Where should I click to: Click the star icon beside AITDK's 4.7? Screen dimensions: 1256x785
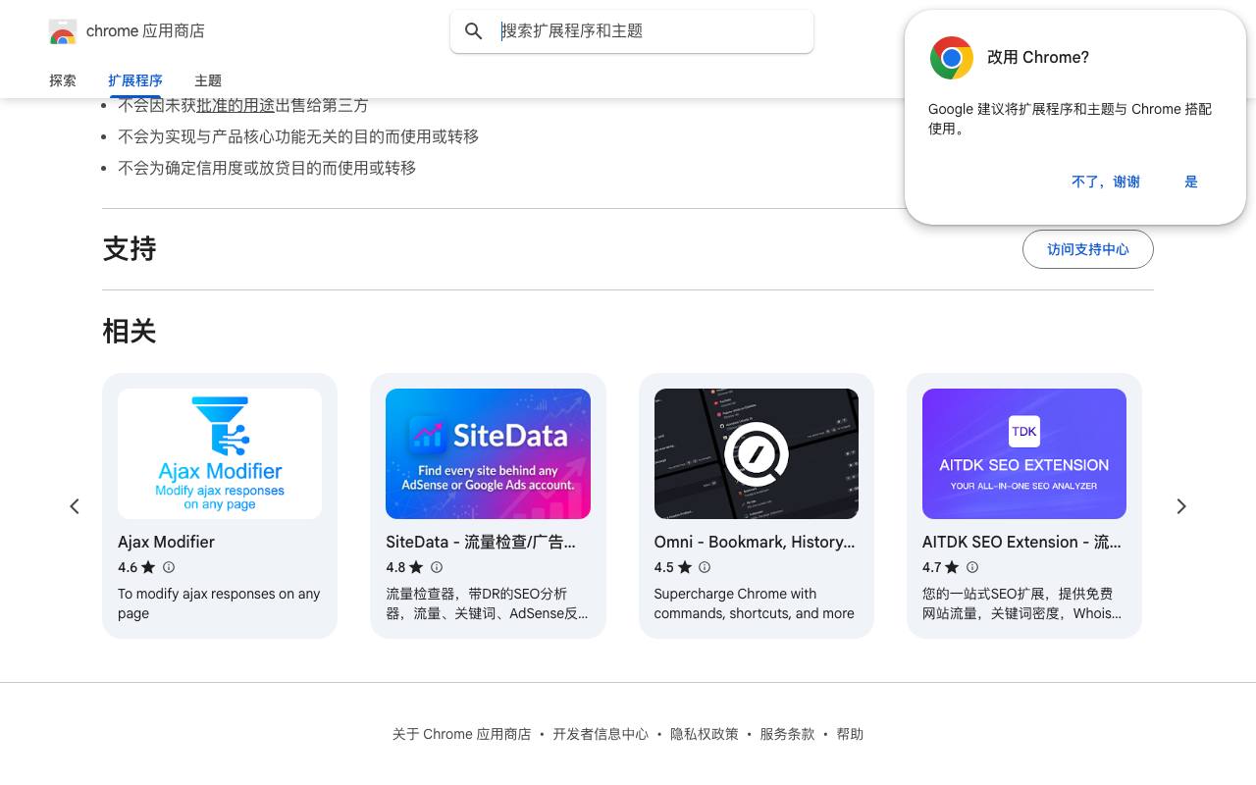952,567
